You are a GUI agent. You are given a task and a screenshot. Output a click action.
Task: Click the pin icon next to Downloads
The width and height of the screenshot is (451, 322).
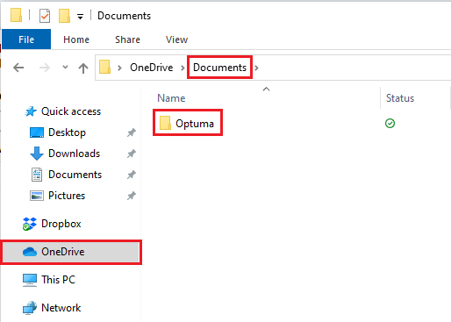coord(132,154)
